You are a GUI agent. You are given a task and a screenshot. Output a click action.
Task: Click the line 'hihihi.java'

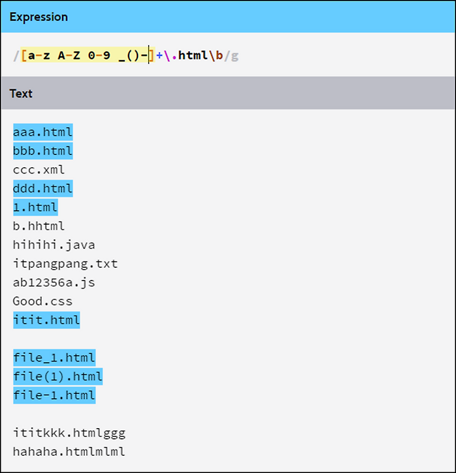coord(54,244)
